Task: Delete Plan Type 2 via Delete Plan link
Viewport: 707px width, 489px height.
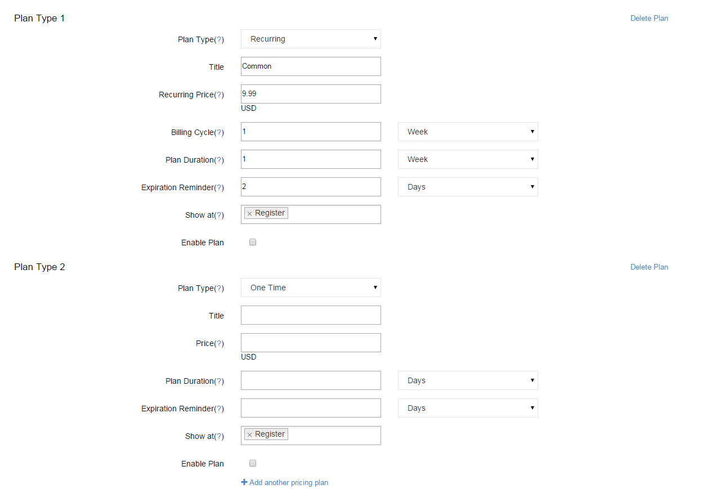Action: coord(649,267)
